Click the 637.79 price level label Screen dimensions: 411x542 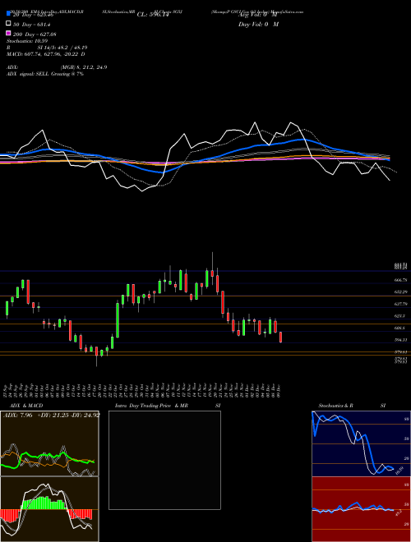[400, 304]
